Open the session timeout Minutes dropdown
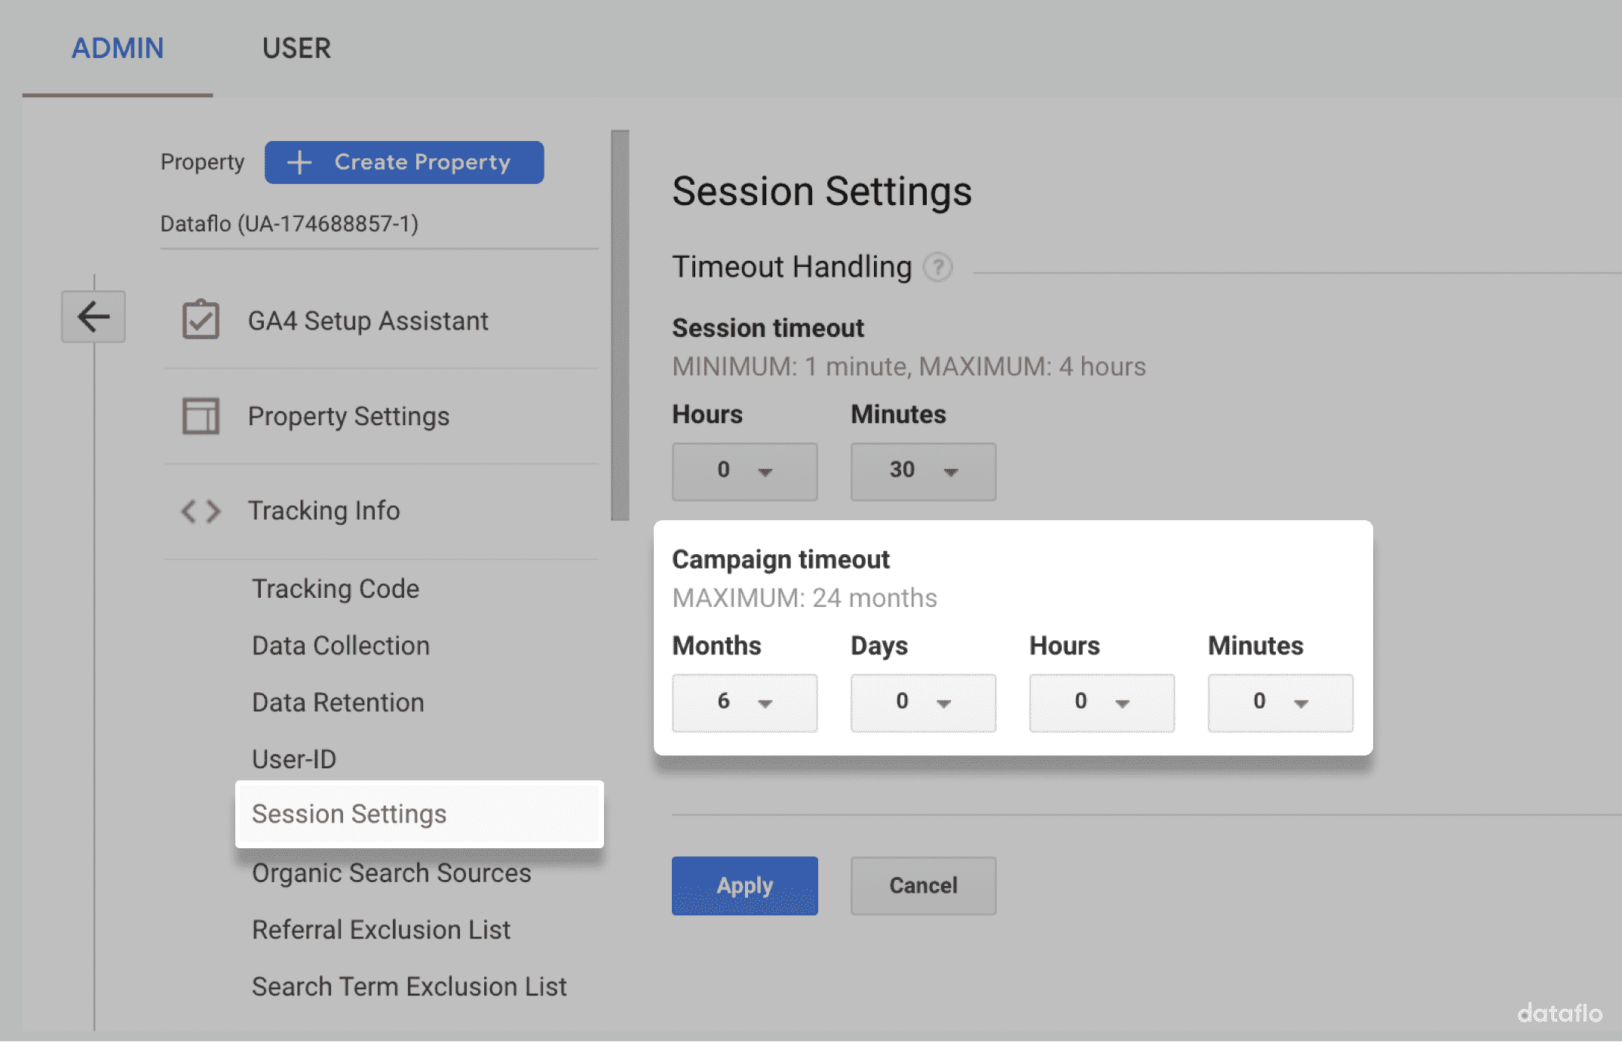Screen dimensions: 1622x1042 923,471
